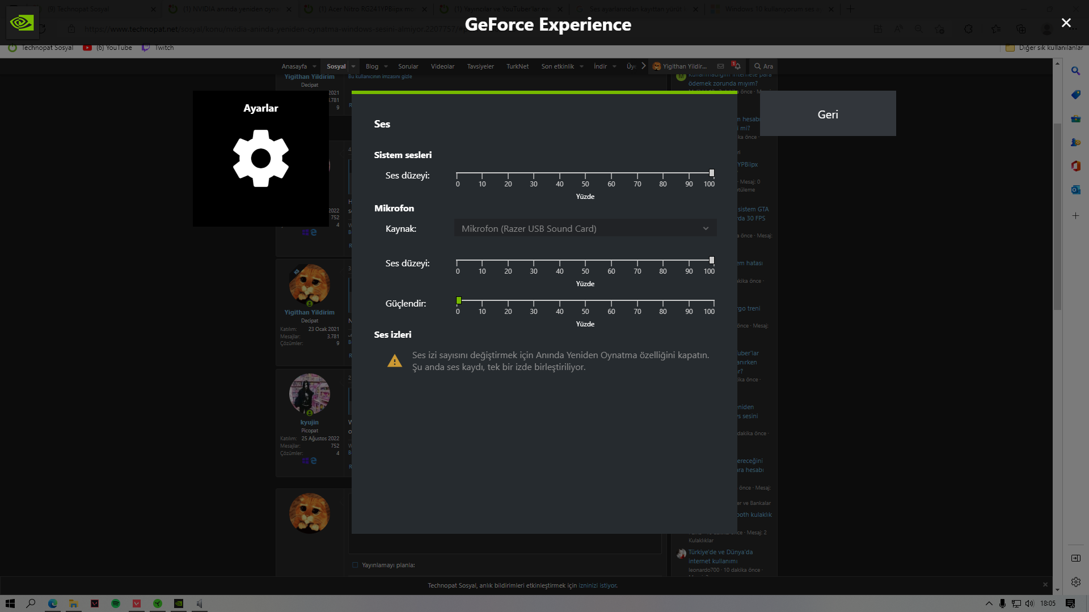The width and height of the screenshot is (1089, 612).
Task: Click the Ayarlar settings gear icon
Action: [261, 158]
